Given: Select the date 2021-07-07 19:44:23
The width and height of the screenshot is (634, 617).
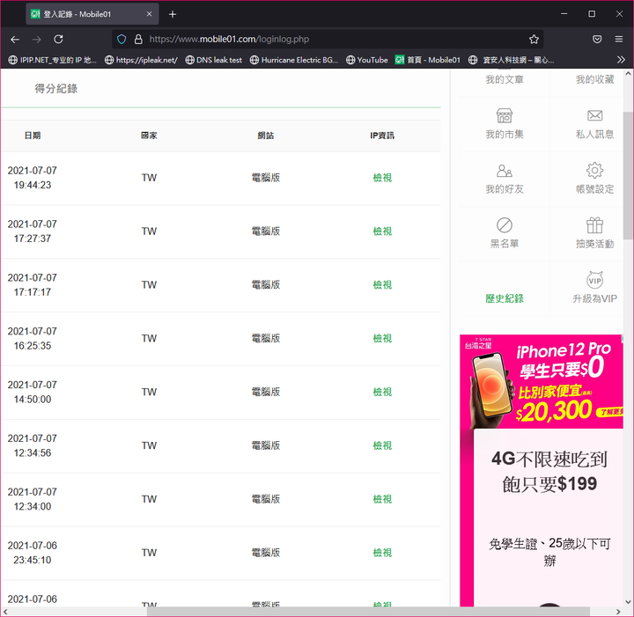Looking at the screenshot, I should coord(33,178).
